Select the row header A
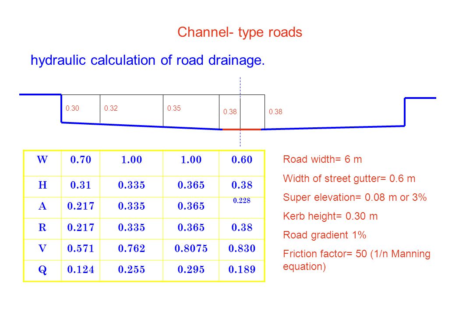This screenshot has height=315, width=473. (x=42, y=206)
